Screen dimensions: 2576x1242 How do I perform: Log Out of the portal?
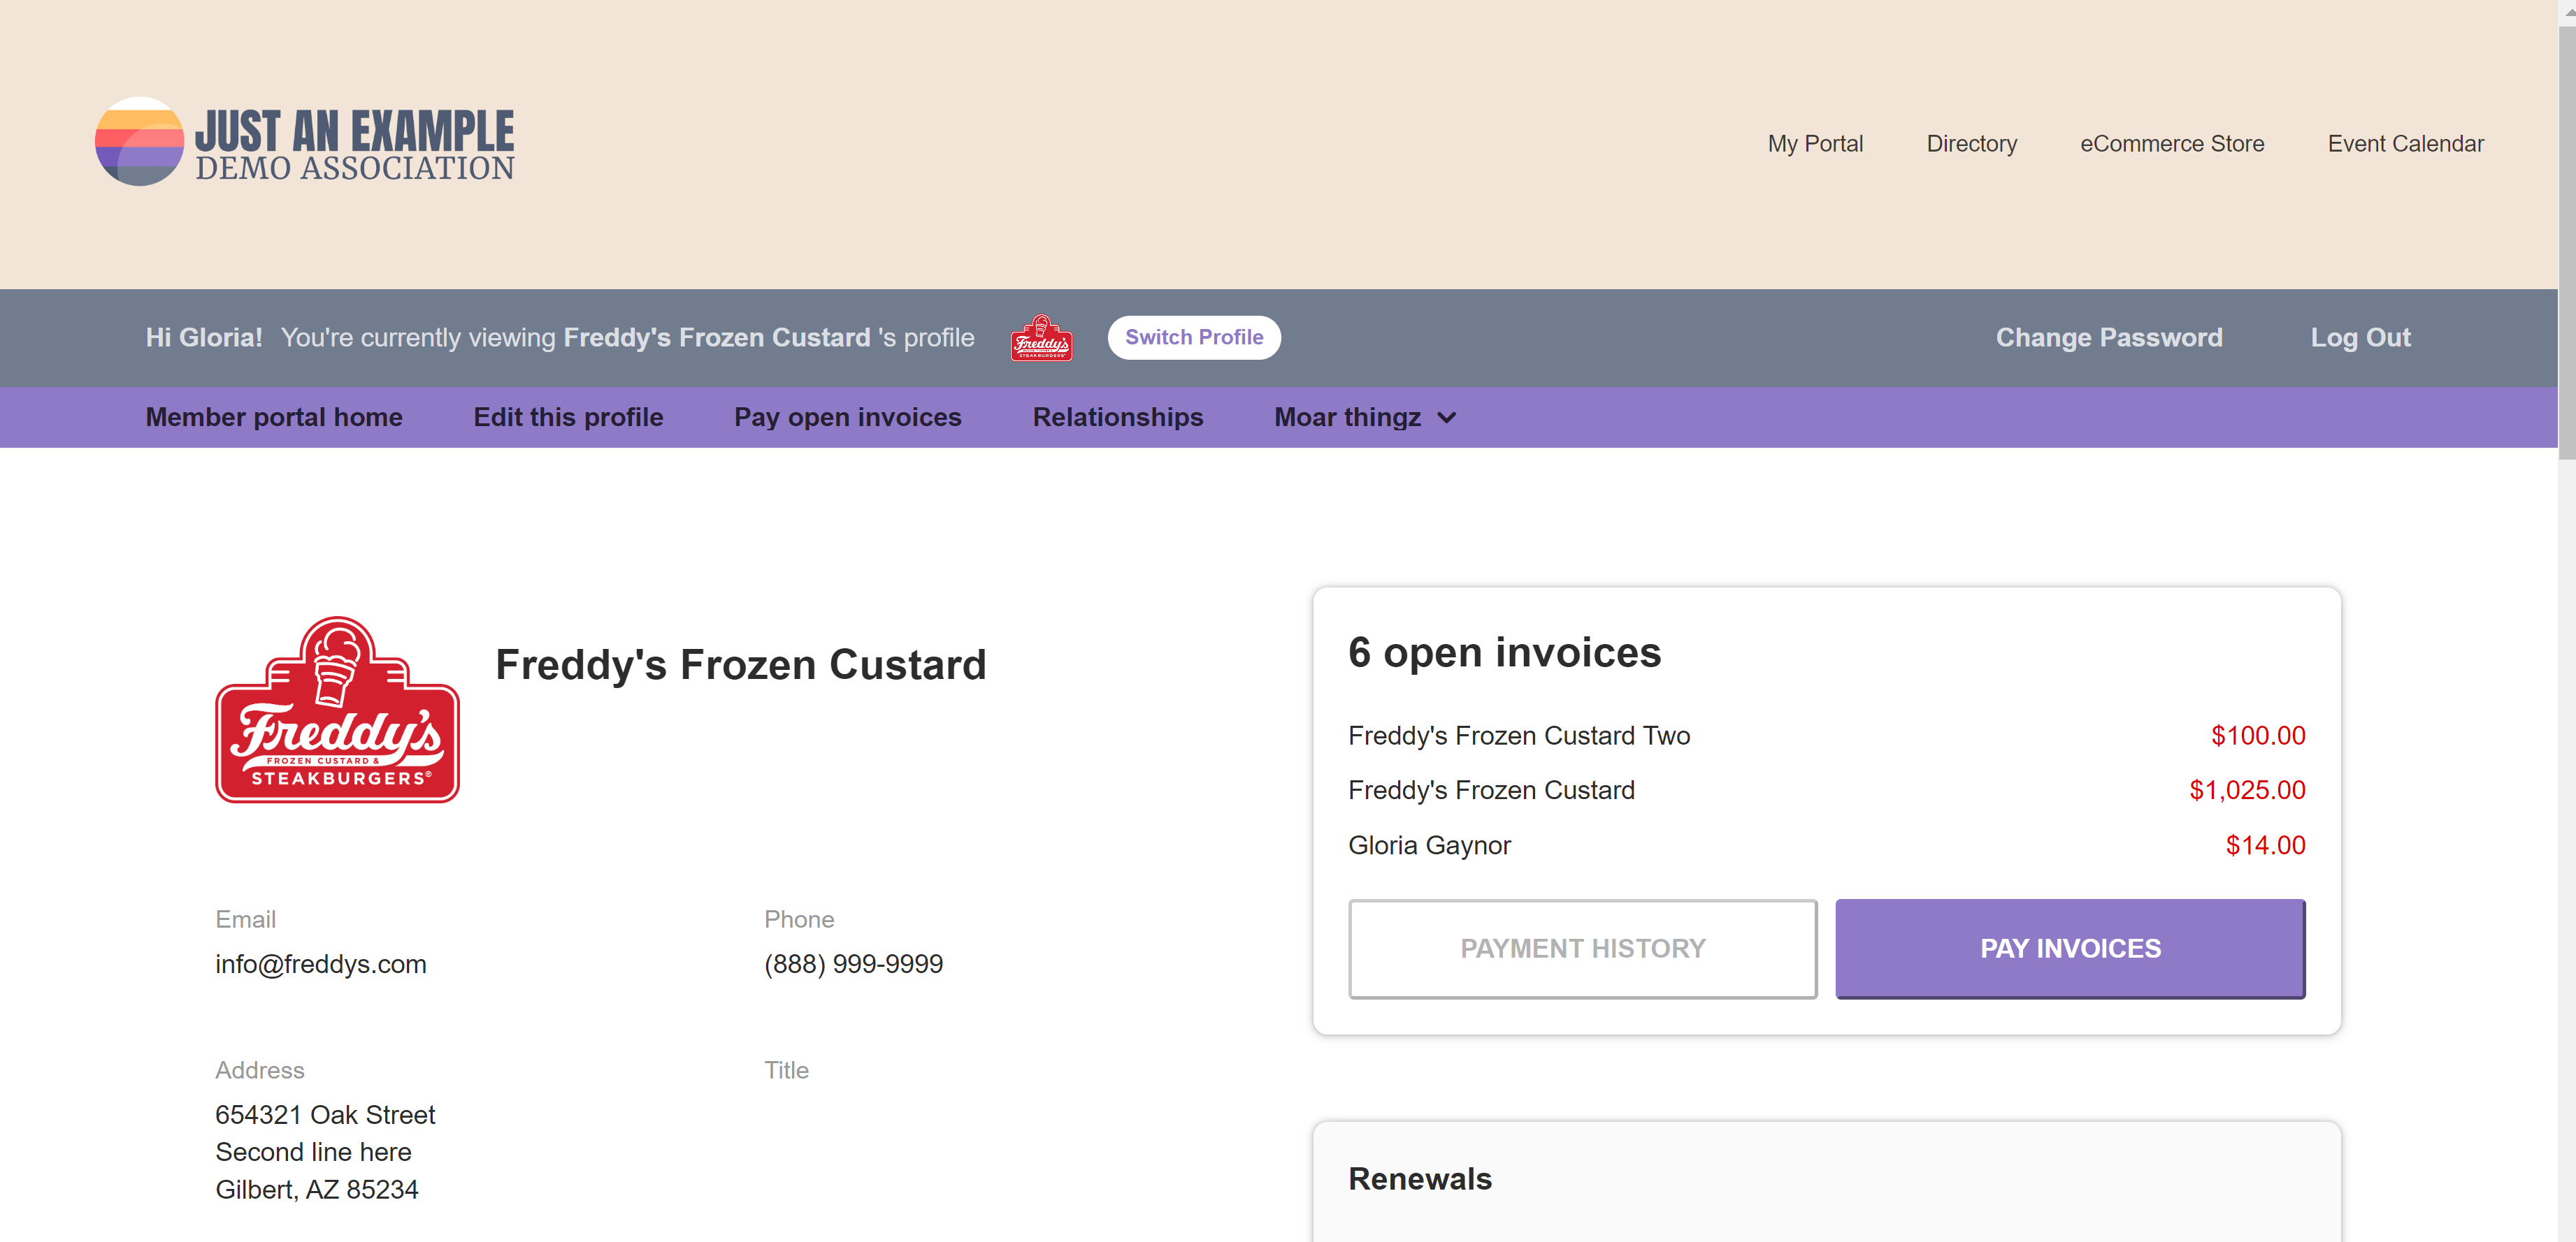(2359, 337)
